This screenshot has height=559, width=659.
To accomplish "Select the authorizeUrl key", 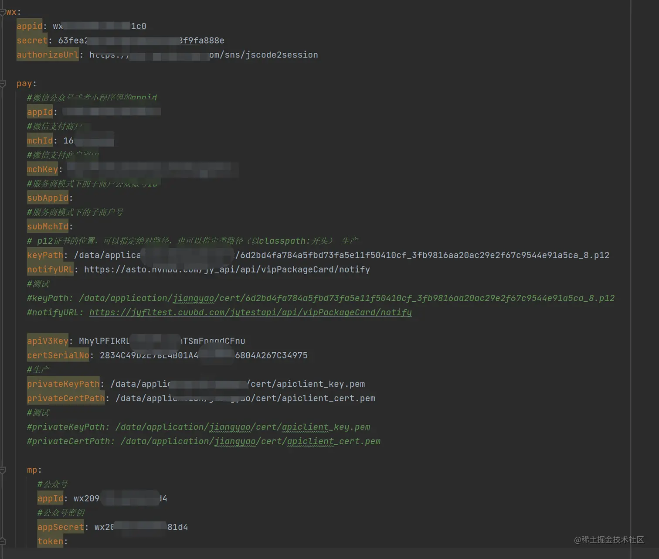I will pyautogui.click(x=48, y=55).
